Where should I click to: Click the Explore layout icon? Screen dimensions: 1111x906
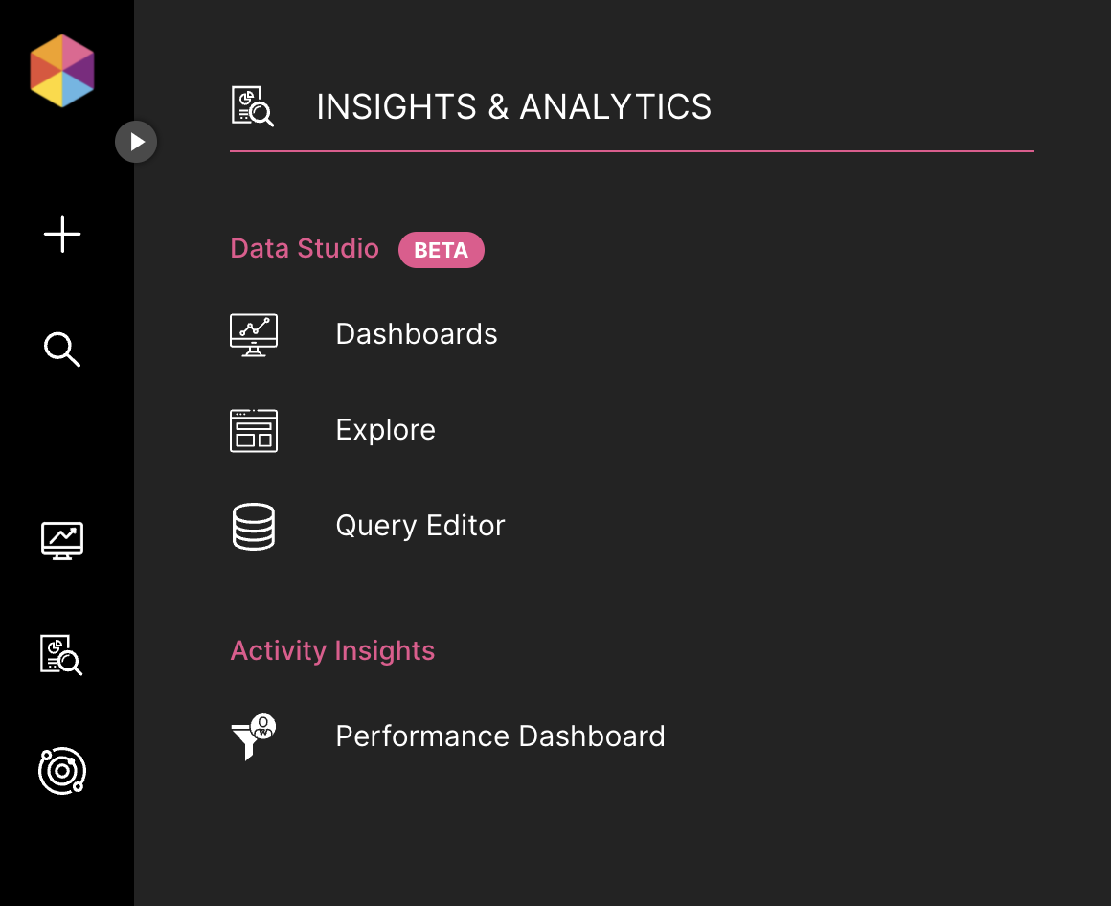pyautogui.click(x=254, y=431)
